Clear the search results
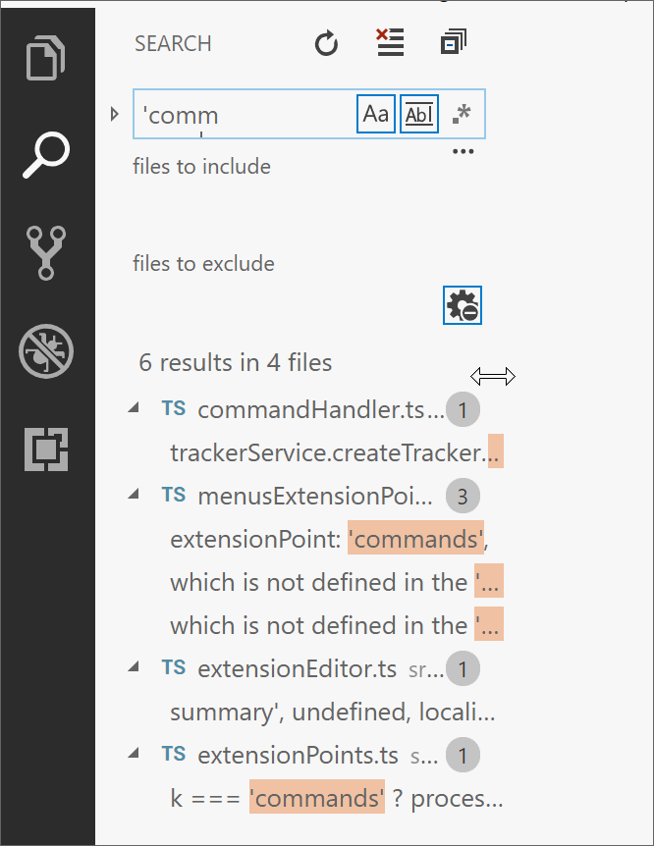 [x=389, y=43]
